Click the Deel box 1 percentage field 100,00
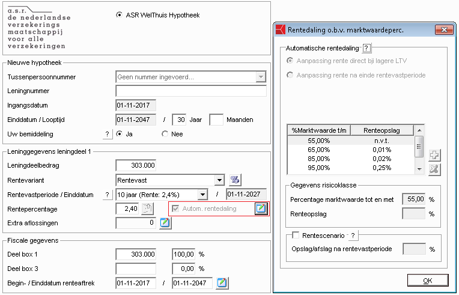459x295 pixels. (x=184, y=254)
